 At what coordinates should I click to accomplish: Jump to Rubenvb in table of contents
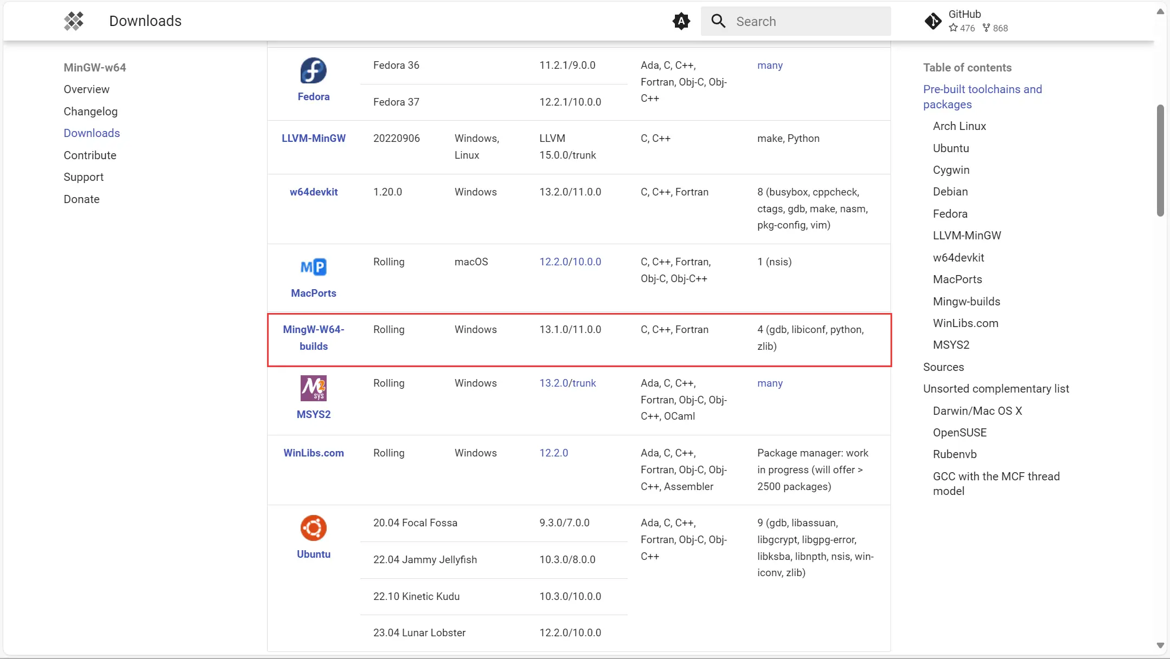pos(954,454)
